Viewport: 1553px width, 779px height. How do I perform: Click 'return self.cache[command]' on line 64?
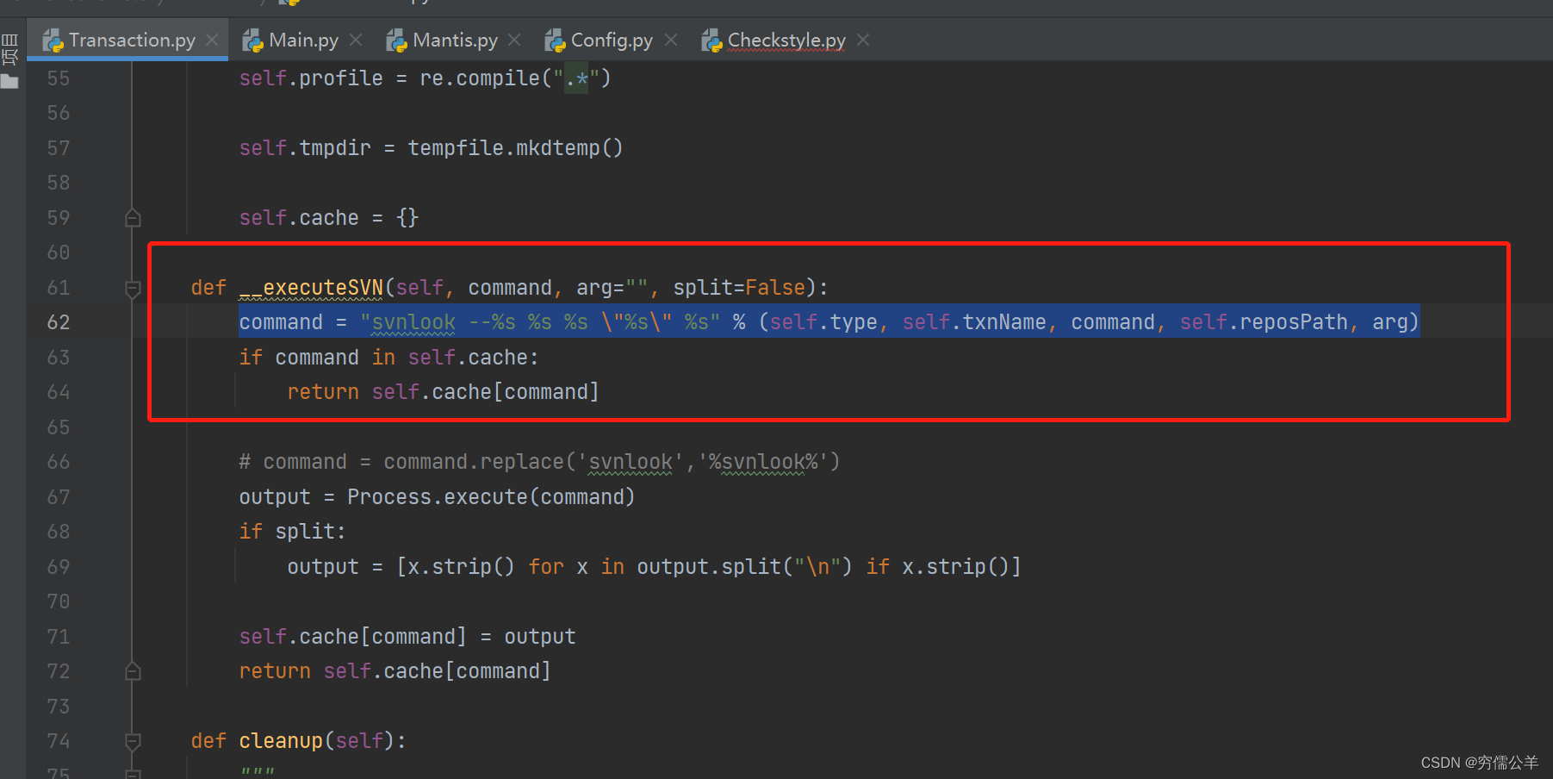[443, 392]
